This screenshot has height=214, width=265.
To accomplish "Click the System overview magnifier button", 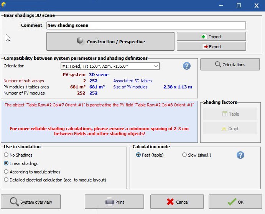I will 31,202.
